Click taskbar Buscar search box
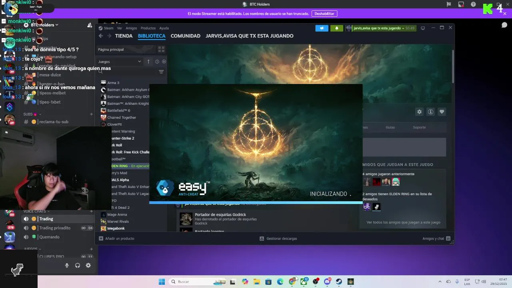Screen dimensions: 512x288 point(198,282)
